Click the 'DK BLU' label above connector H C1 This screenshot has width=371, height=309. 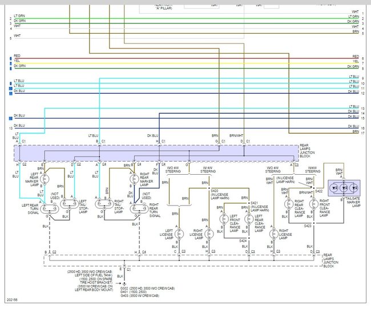coord(152,136)
